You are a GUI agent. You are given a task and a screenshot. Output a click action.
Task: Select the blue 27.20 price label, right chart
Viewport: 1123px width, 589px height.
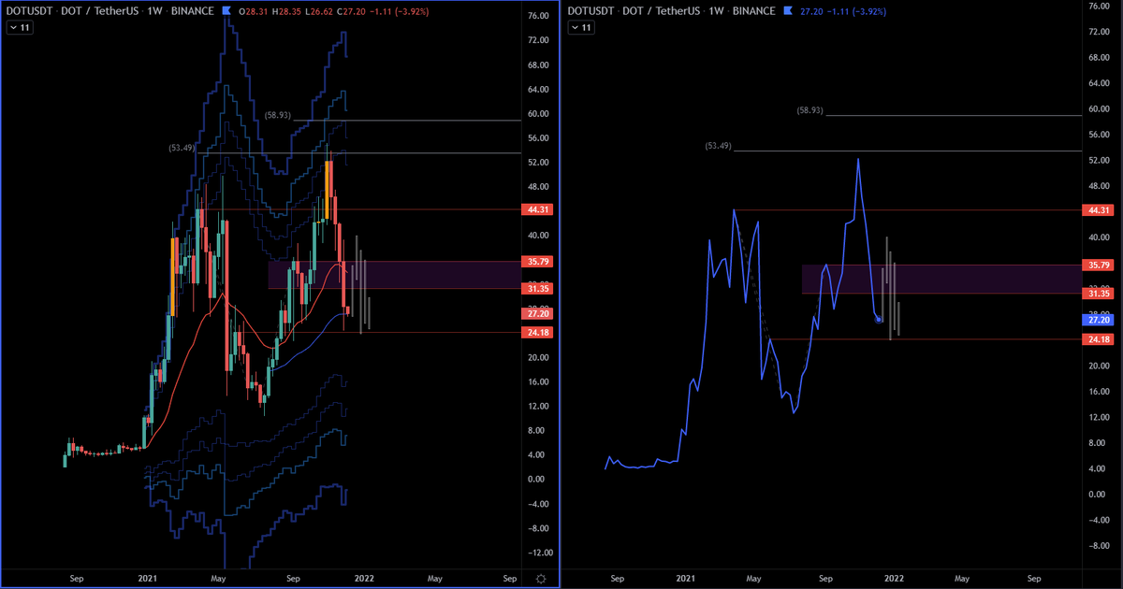pos(1098,320)
